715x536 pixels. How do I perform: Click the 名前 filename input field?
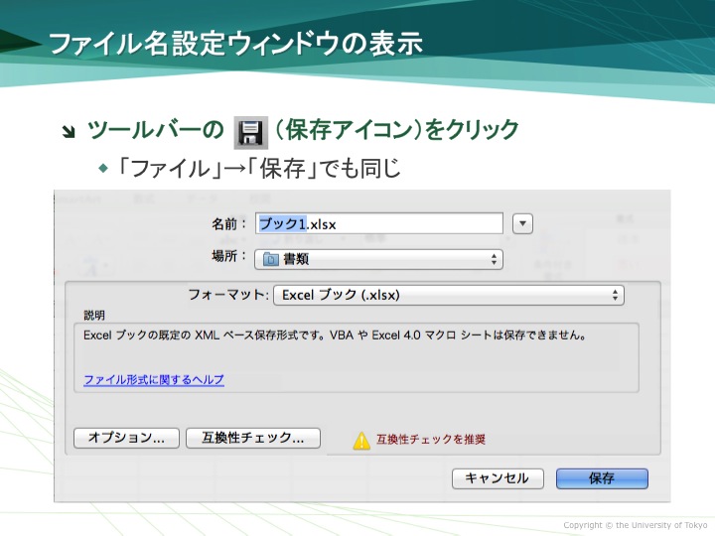tap(379, 223)
